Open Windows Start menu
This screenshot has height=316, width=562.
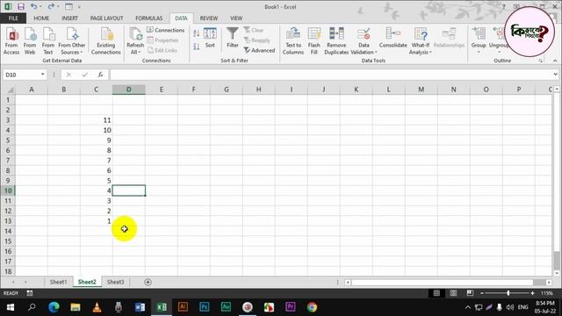11,307
